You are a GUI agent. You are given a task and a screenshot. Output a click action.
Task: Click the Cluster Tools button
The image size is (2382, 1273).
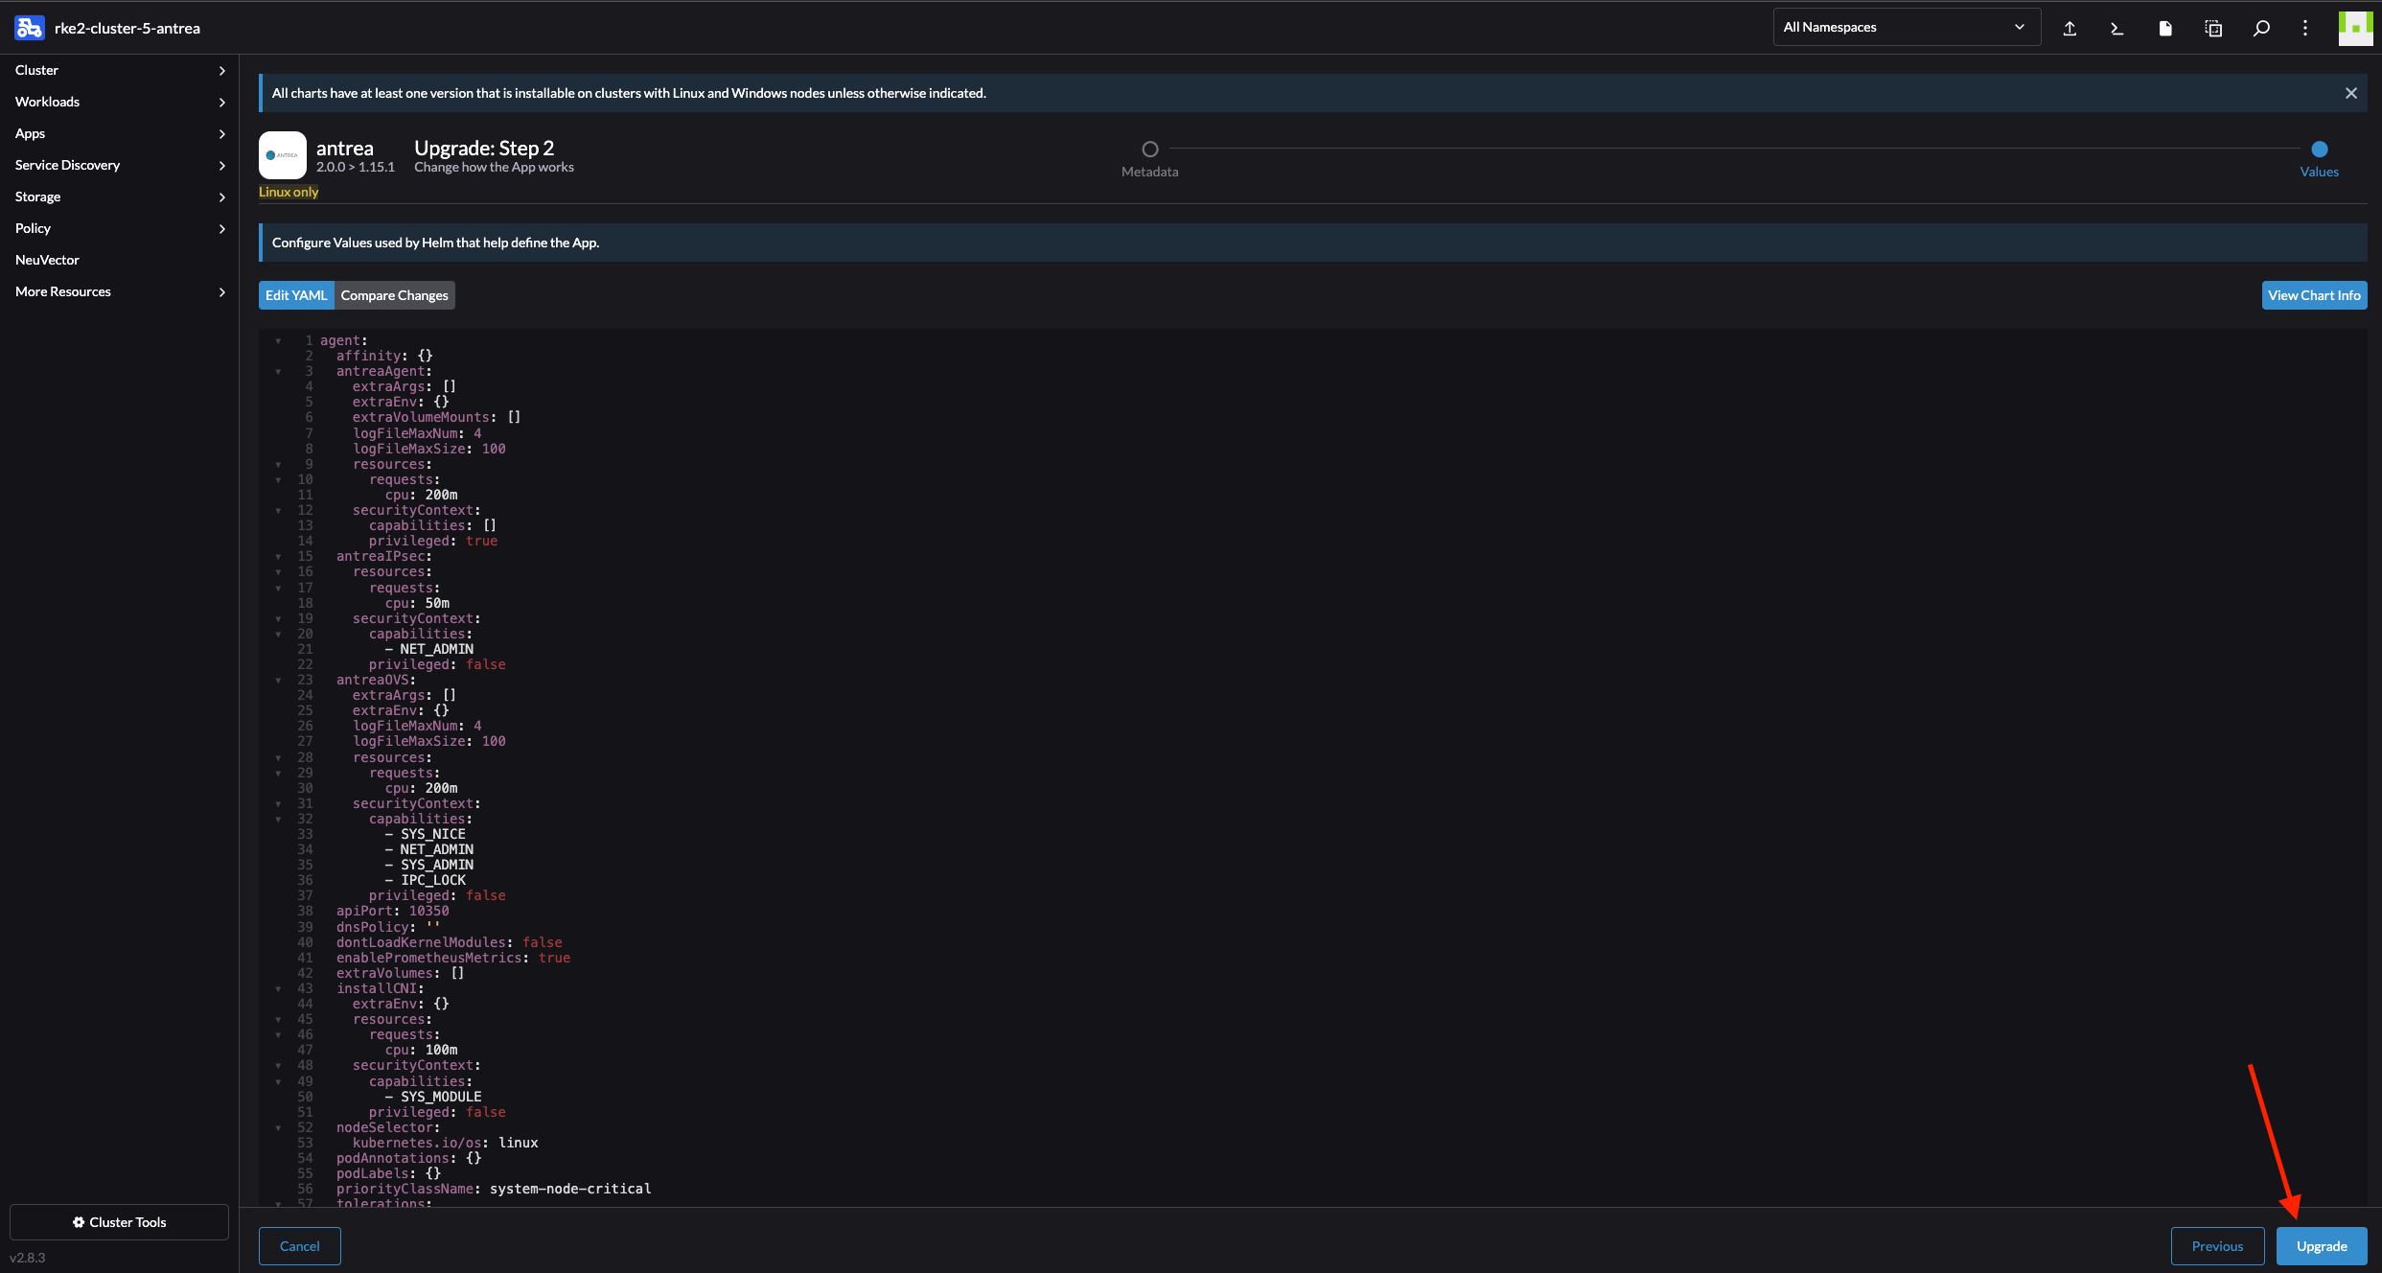(119, 1222)
